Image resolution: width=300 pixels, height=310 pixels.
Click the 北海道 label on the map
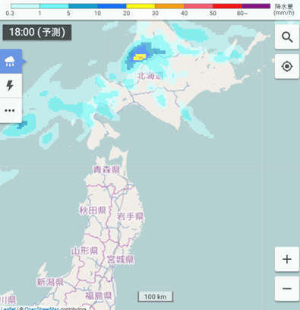(x=150, y=75)
